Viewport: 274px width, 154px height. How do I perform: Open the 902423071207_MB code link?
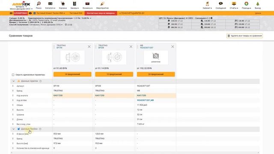pyautogui.click(x=146, y=100)
